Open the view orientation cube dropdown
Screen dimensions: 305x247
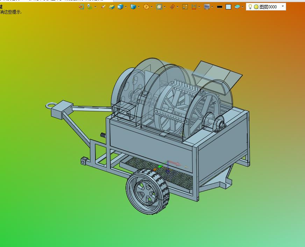[139, 7]
